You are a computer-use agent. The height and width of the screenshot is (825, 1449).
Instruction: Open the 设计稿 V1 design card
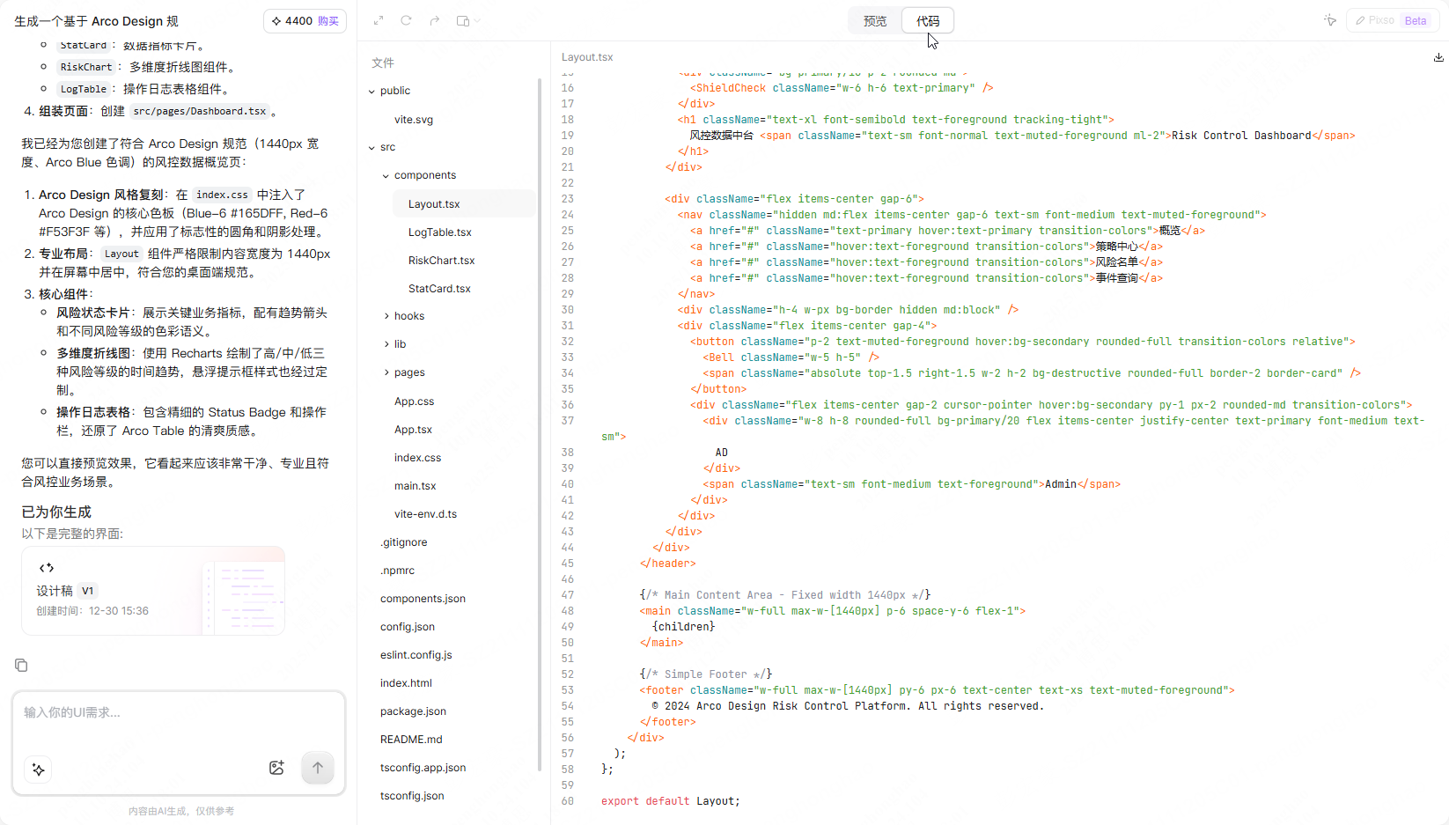tap(153, 591)
